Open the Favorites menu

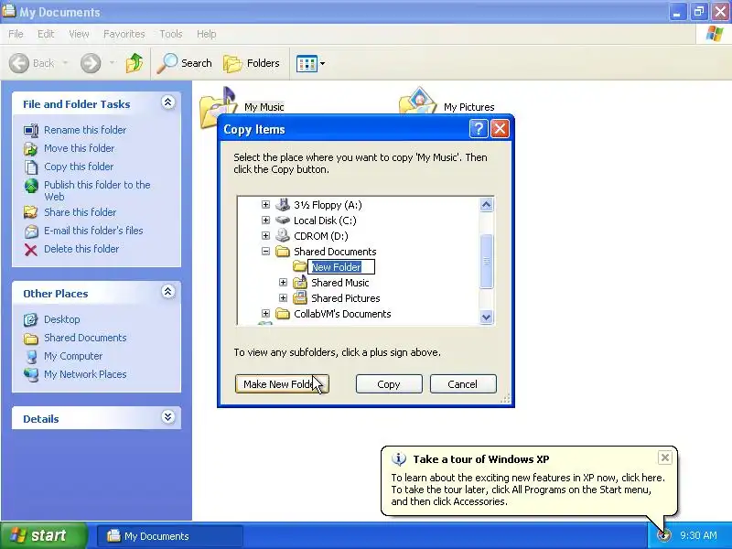(124, 34)
